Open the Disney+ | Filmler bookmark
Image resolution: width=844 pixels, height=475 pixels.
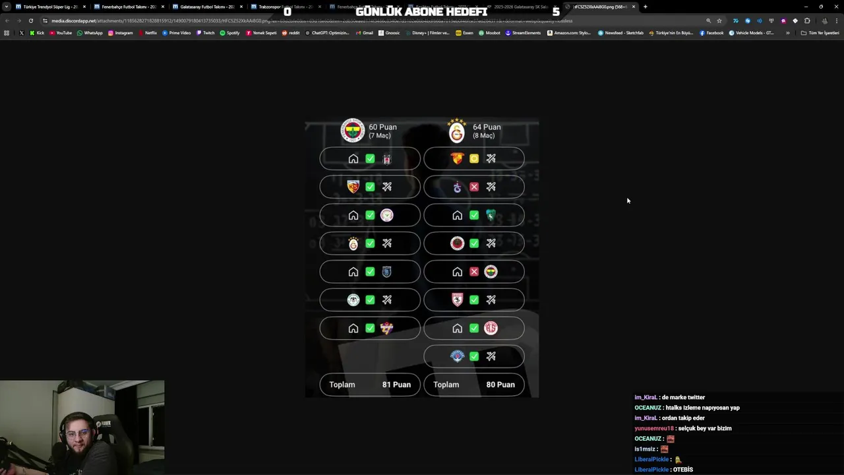pos(427,33)
